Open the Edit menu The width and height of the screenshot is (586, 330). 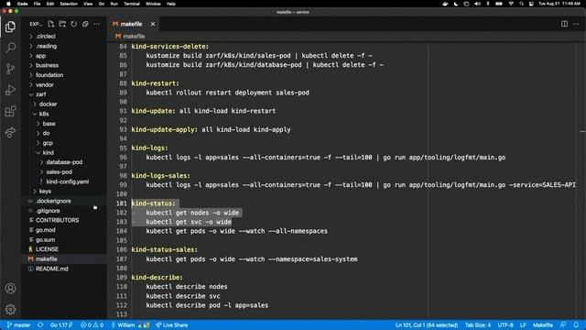(50, 4)
